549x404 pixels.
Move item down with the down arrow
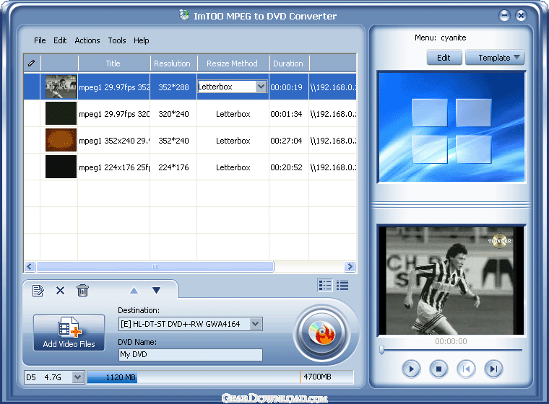[x=157, y=290]
